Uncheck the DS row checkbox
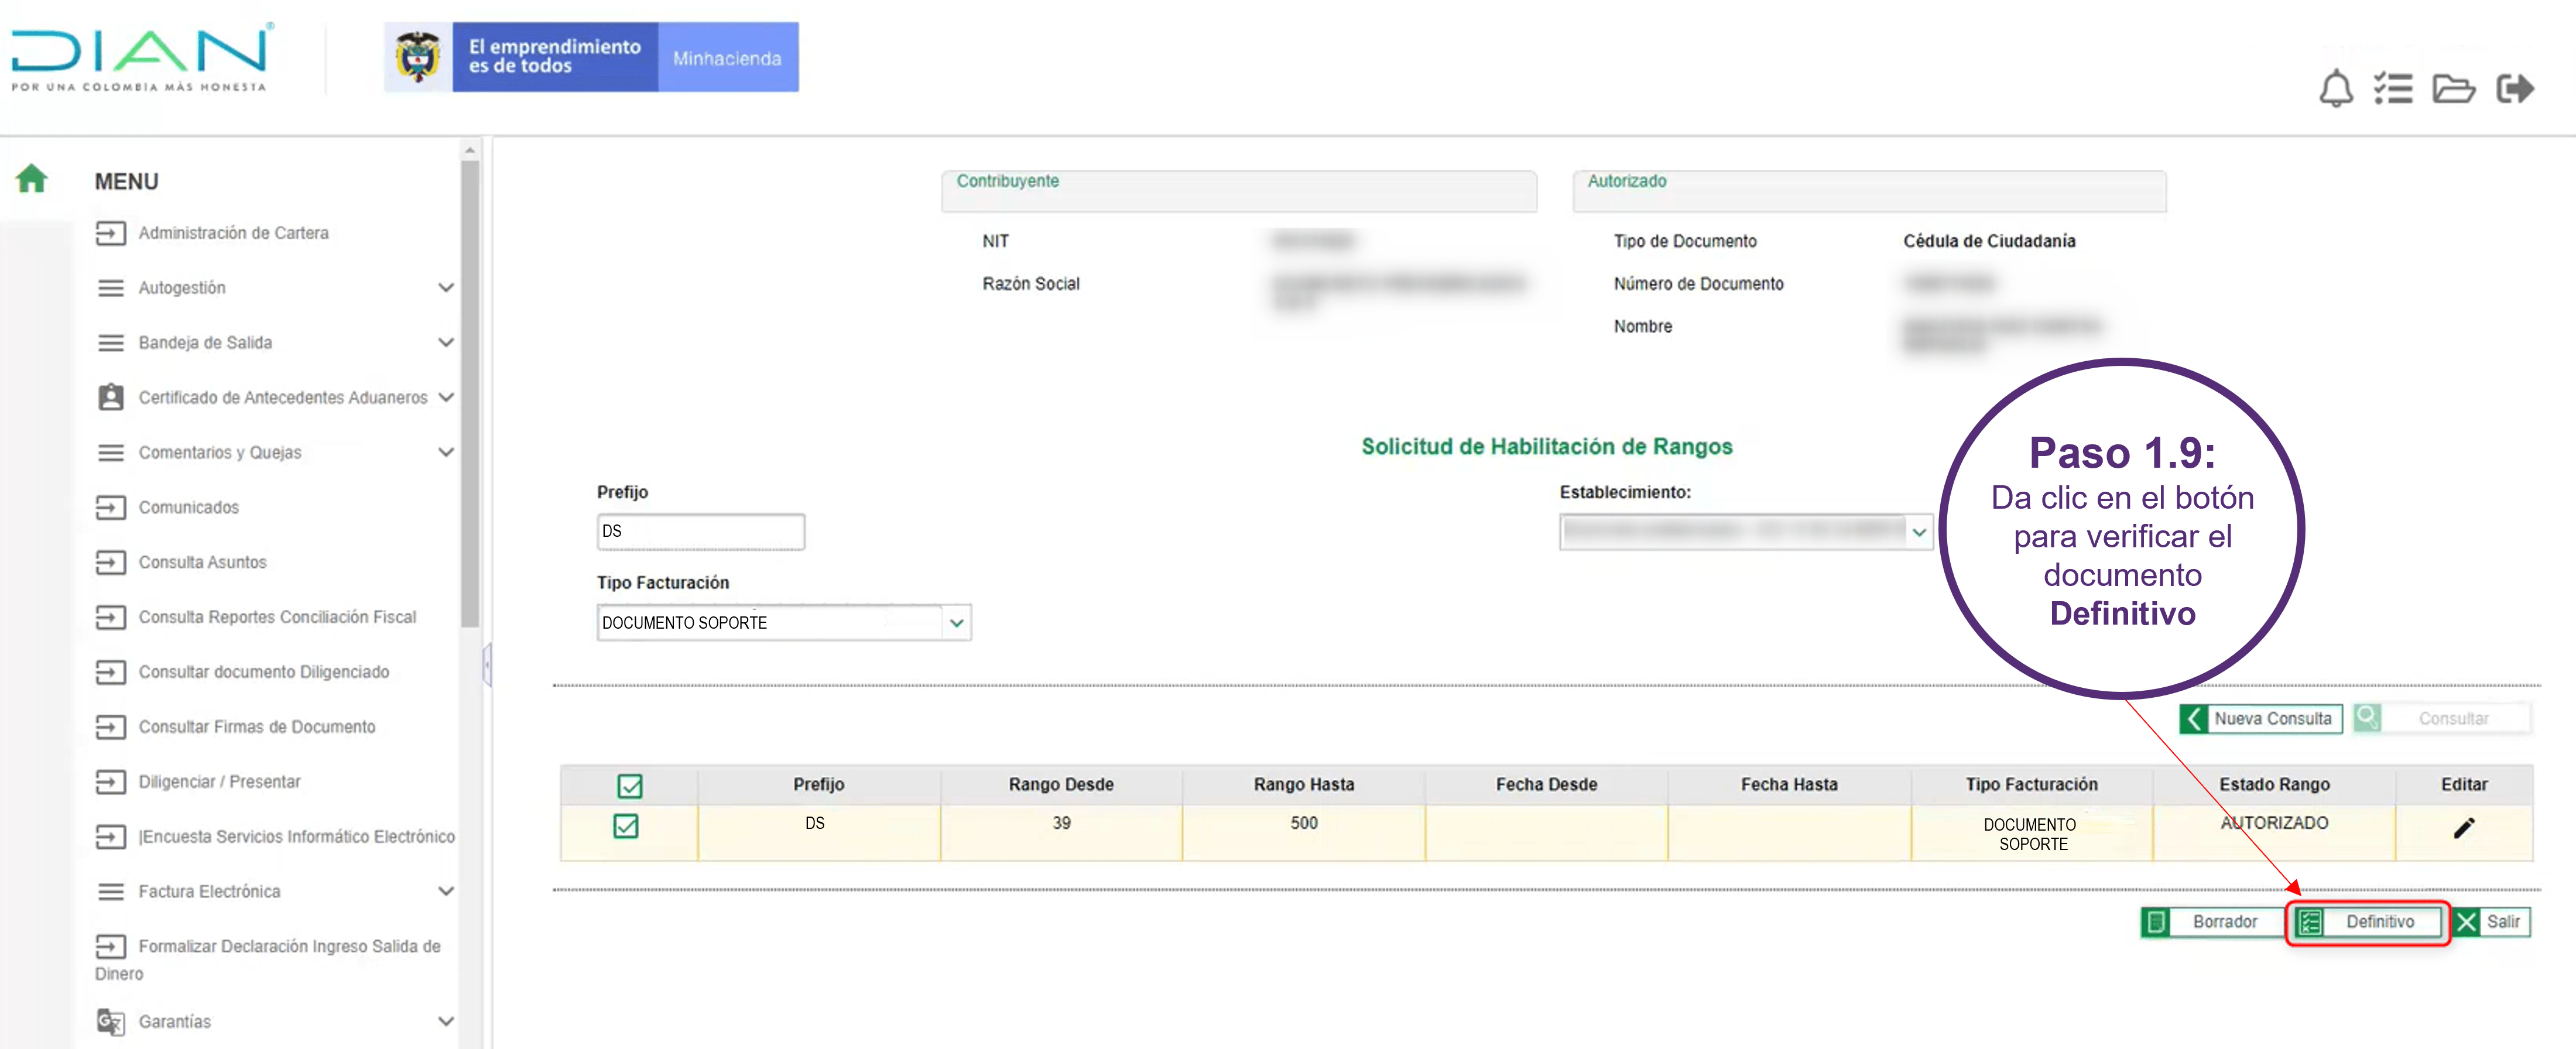Viewport: 2576px width, 1049px height. [x=626, y=826]
